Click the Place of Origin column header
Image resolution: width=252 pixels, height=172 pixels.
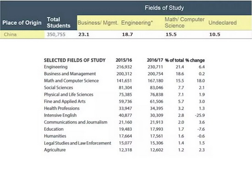pos(22,22)
